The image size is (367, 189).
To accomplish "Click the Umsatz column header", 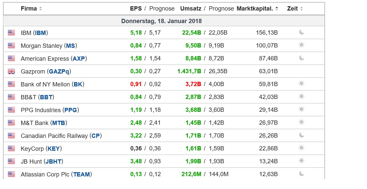I will point(191,9).
